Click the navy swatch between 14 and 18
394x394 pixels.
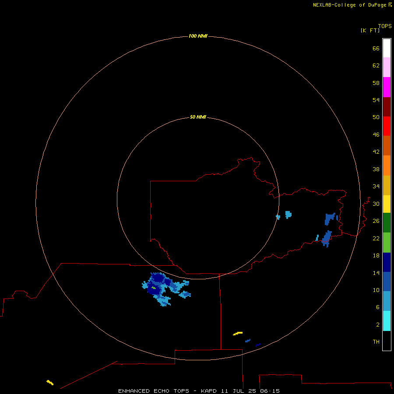[387, 262]
